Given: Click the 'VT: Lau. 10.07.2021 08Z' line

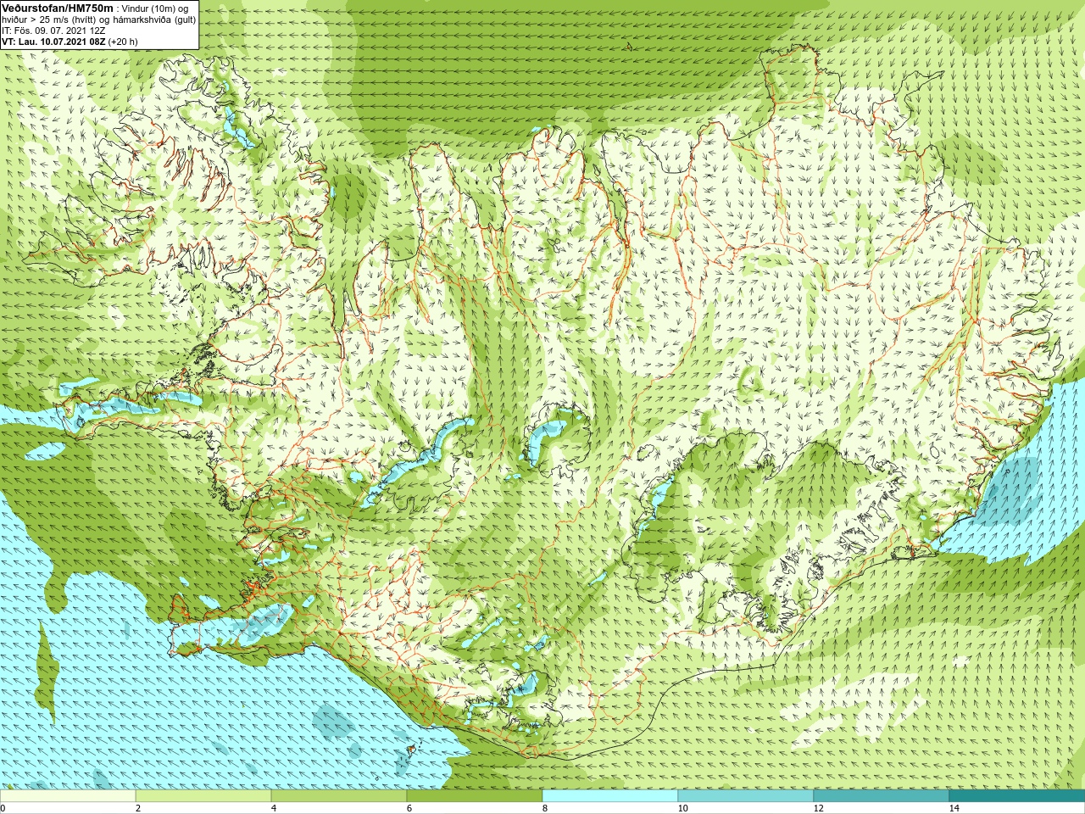Looking at the screenshot, I should point(70,42).
